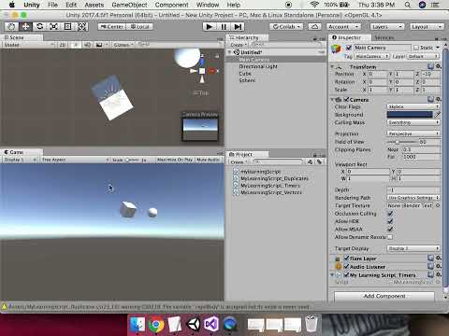Open the Component menu

(x=171, y=5)
